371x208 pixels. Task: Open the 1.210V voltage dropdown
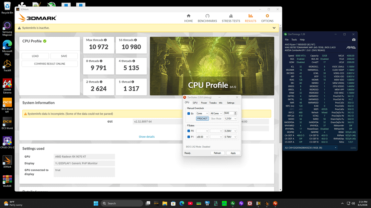[230, 119]
